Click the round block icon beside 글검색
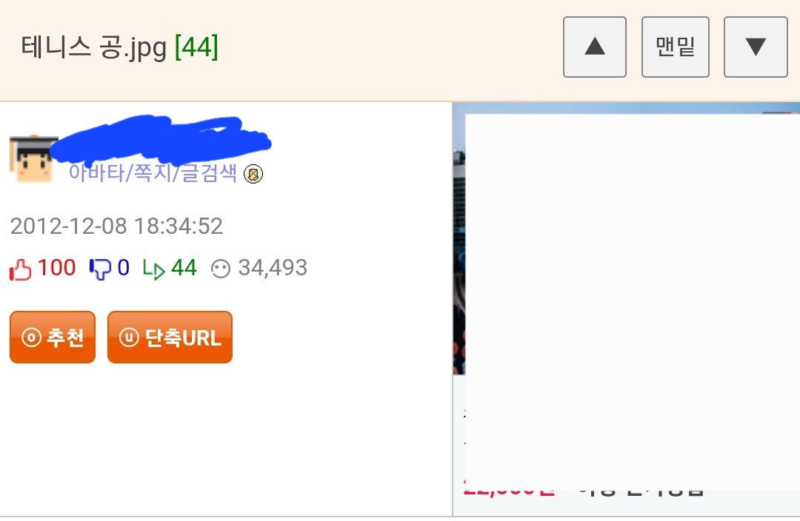 pos(253,174)
